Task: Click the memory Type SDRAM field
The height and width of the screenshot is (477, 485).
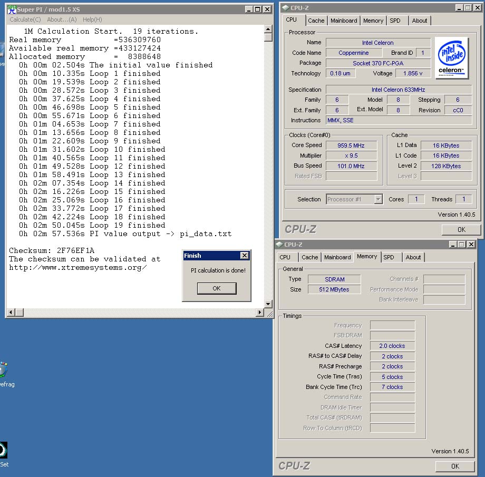Action: click(334, 279)
